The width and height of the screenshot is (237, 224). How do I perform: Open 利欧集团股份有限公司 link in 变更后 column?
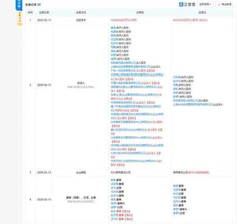tap(186, 101)
